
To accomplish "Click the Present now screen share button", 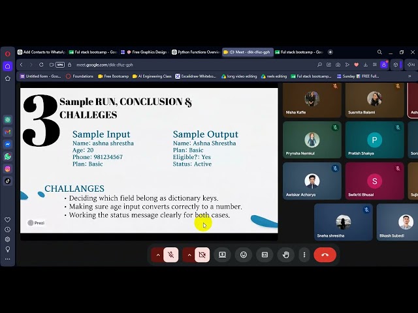I will point(222,255).
